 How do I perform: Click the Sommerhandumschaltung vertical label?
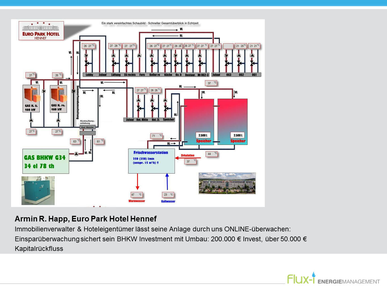tap(78, 102)
